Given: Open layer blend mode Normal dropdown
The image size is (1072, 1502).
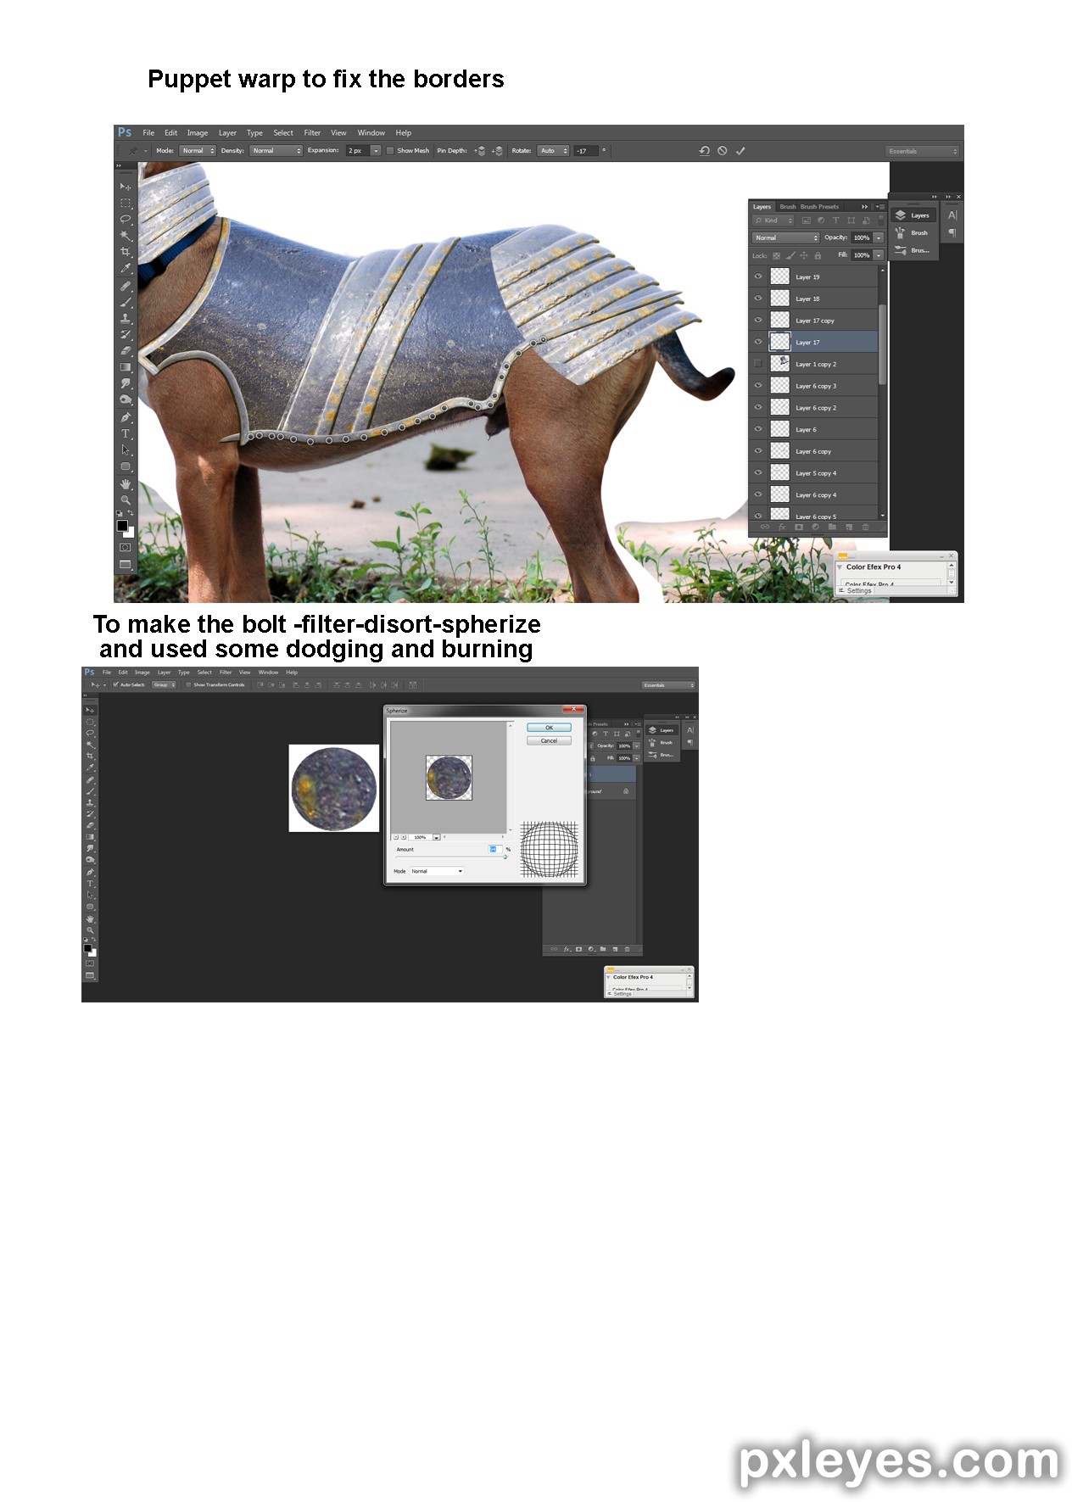Looking at the screenshot, I should [x=785, y=237].
